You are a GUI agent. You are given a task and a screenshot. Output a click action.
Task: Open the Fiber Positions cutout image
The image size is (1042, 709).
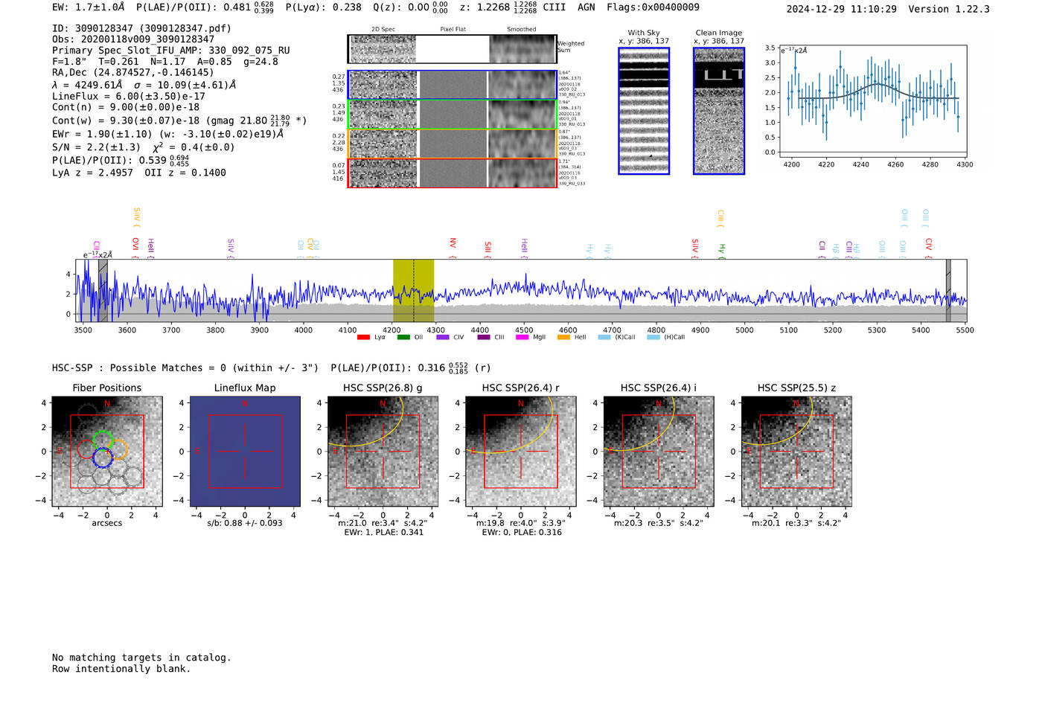pos(107,452)
